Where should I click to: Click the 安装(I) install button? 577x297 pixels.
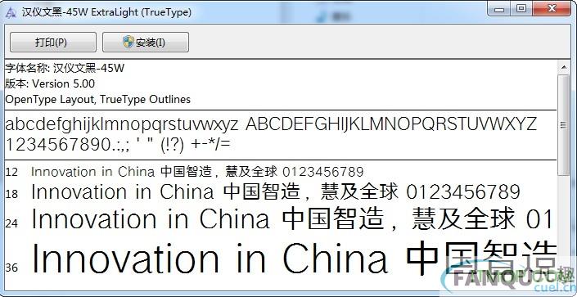146,43
